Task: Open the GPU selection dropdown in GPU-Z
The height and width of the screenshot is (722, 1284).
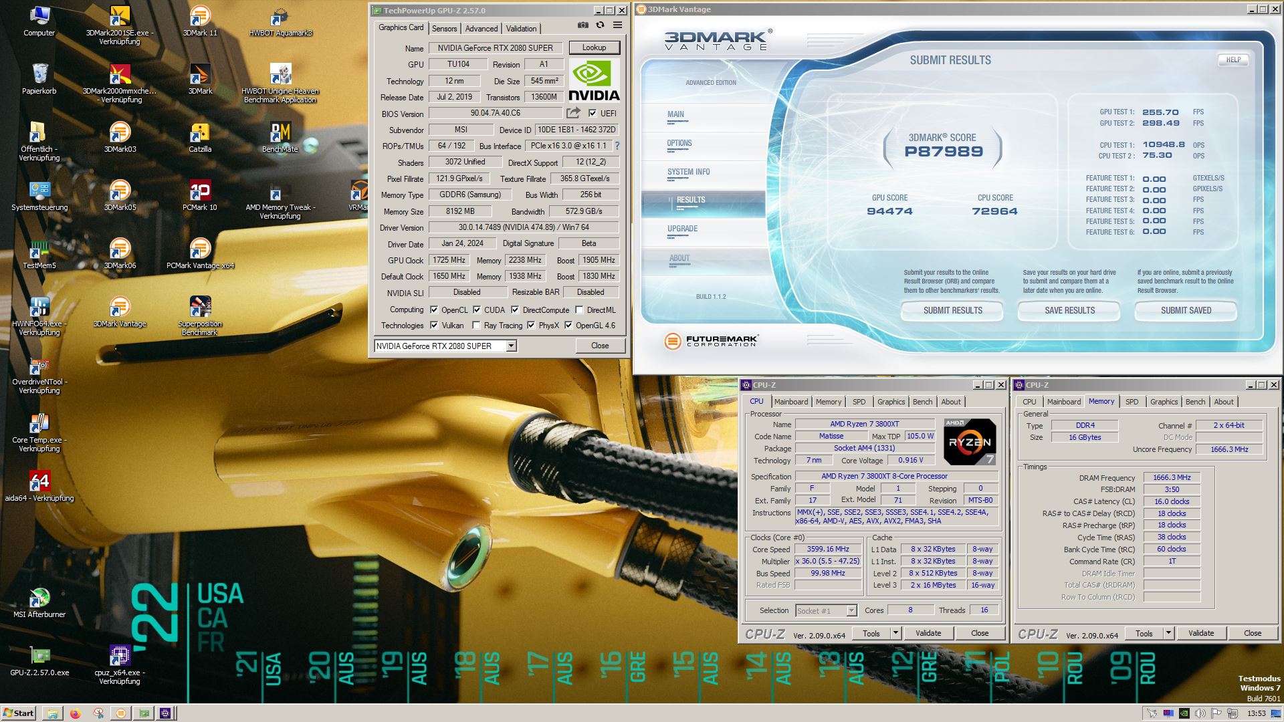Action: (511, 346)
